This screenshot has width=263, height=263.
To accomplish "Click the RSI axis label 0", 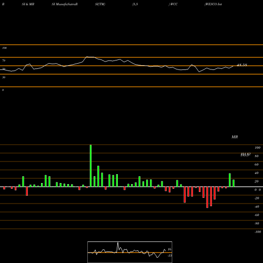I will click(x=3, y=90).
